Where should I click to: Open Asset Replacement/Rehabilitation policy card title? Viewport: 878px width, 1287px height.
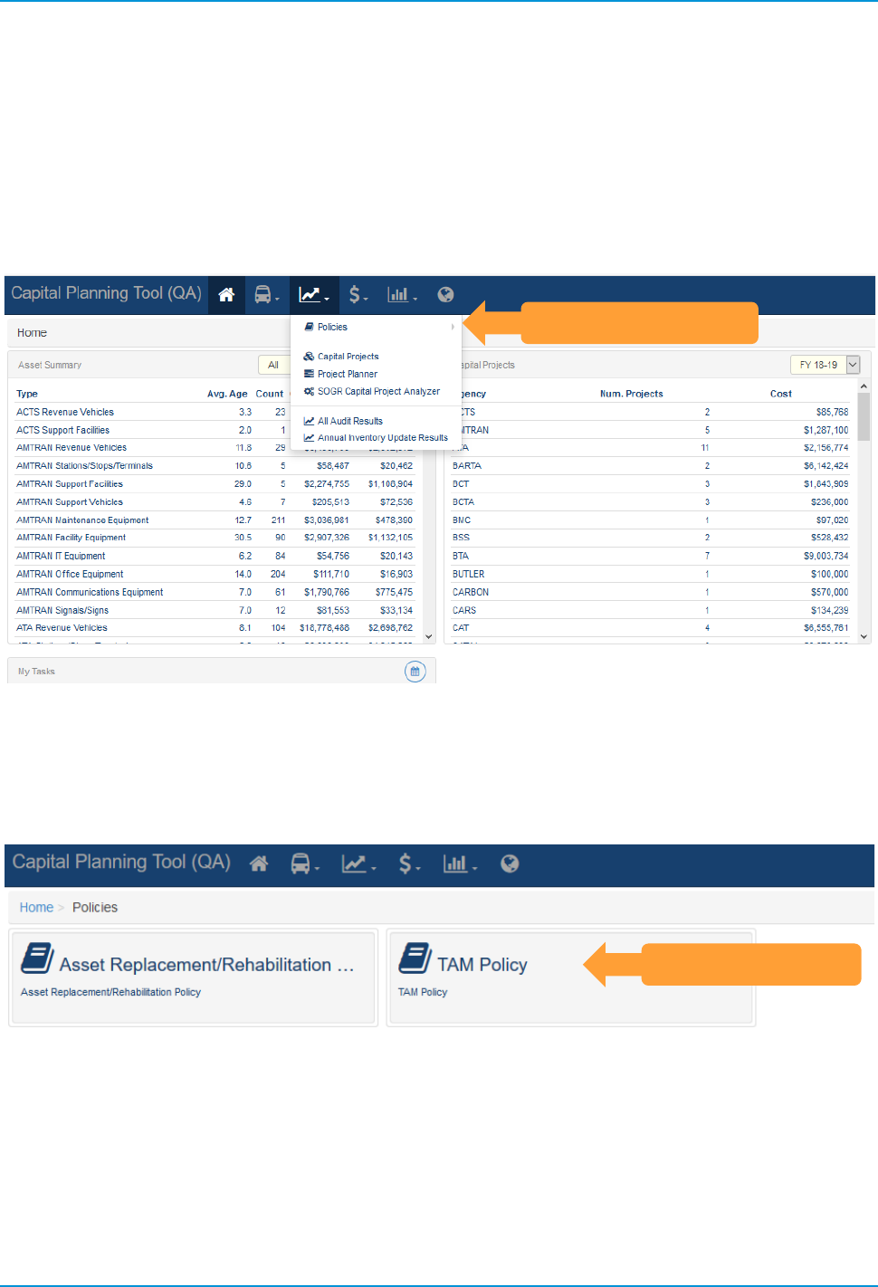coord(206,965)
